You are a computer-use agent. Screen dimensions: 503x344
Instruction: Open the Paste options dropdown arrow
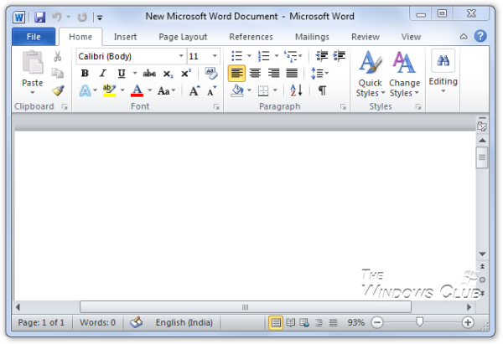coord(33,93)
